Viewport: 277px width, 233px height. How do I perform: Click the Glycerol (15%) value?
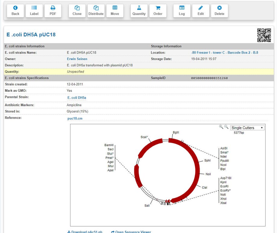pyautogui.click(x=77, y=112)
